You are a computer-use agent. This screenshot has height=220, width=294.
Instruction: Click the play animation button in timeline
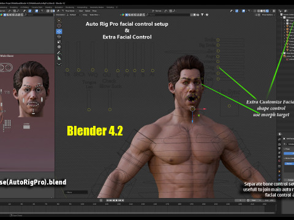[x=117, y=200]
